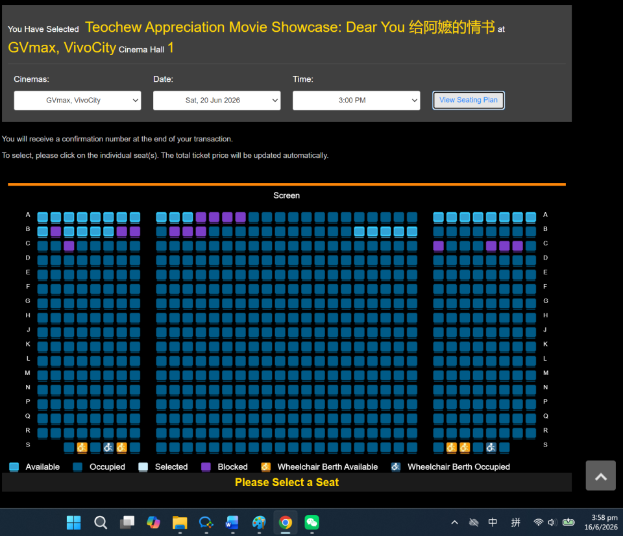
Task: Click the Blocked legend purple swatch
Action: tap(206, 467)
